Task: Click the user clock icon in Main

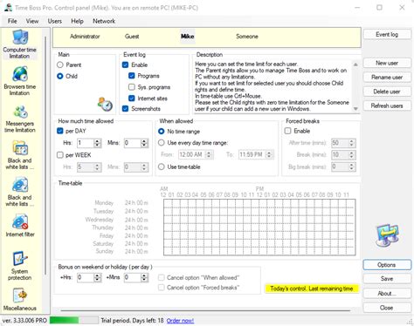Action: click(105, 104)
